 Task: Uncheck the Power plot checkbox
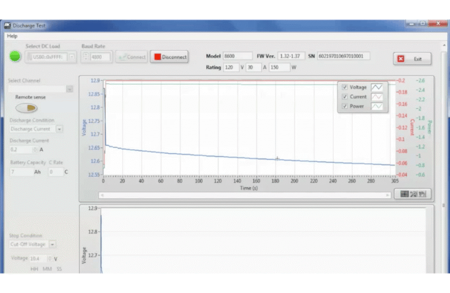[x=345, y=106]
